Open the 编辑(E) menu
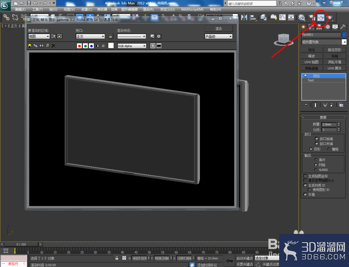Image resolution: width=349 pixels, height=267 pixels. (x=20, y=9)
